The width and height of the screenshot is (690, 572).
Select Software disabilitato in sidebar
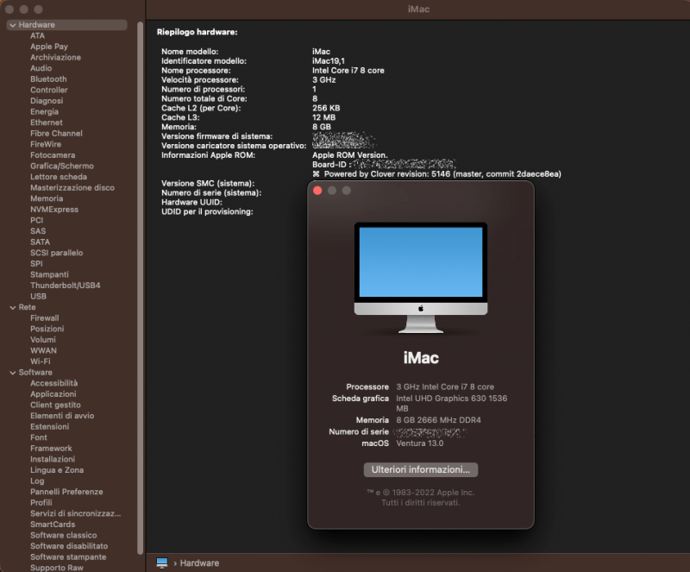[69, 546]
